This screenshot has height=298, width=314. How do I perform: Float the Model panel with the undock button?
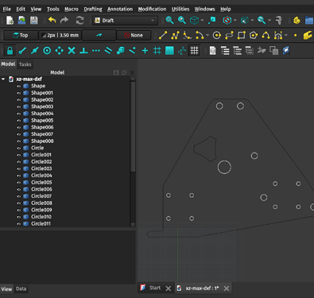124,72
